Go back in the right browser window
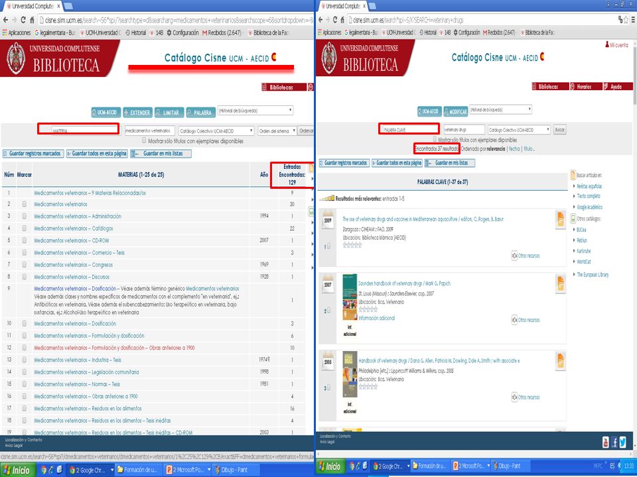Image resolution: width=637 pixels, height=477 pixels. (x=320, y=19)
